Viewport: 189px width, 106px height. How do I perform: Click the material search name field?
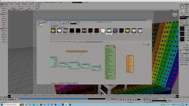pos(73,24)
